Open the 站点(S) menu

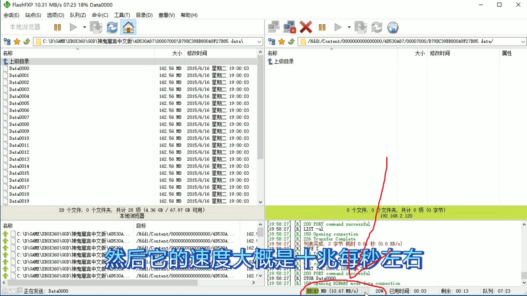point(33,15)
